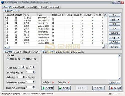Open the 删除 dropdown button

(x=114, y=20)
